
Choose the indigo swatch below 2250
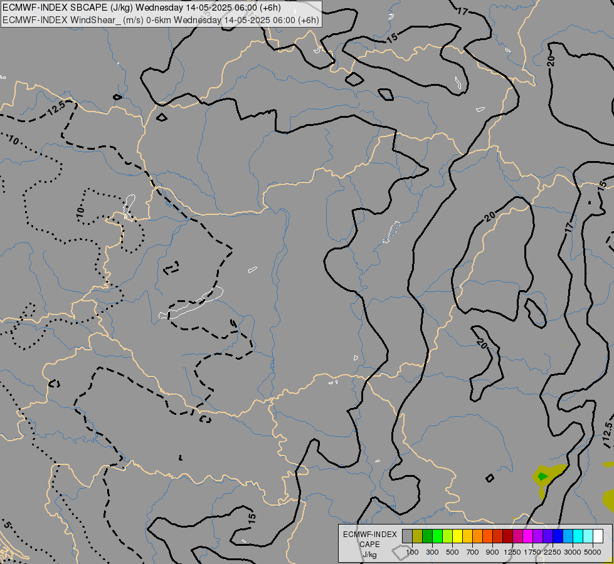548,536
